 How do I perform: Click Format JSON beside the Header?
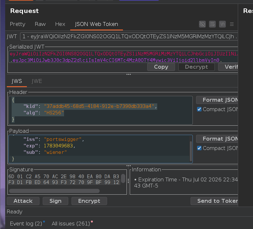tap(217, 100)
